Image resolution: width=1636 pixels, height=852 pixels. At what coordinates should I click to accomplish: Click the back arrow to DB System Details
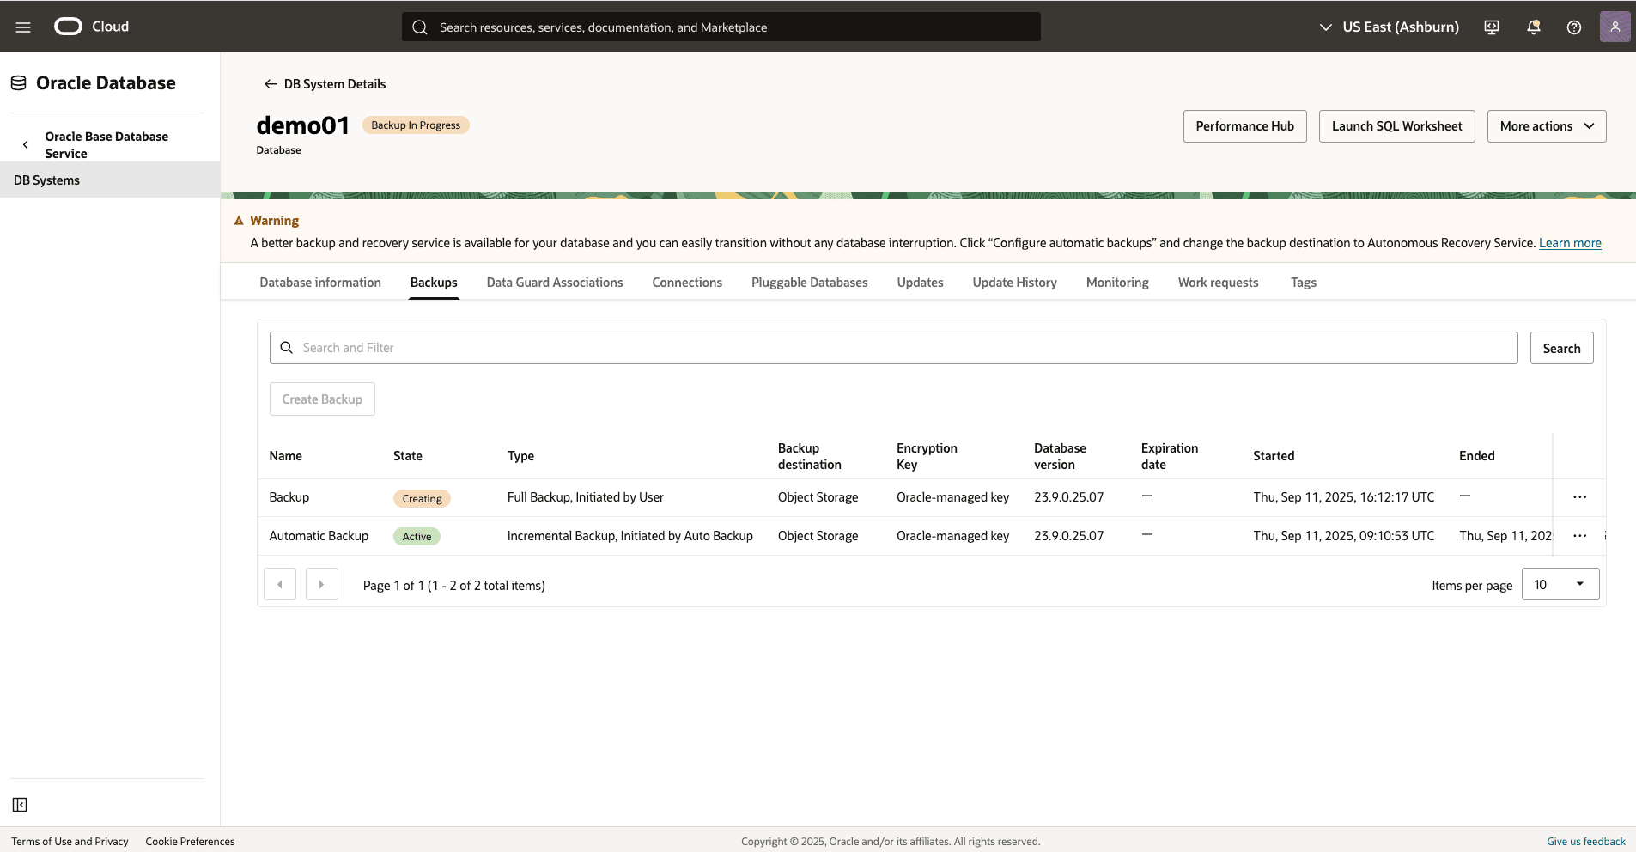pyautogui.click(x=269, y=83)
